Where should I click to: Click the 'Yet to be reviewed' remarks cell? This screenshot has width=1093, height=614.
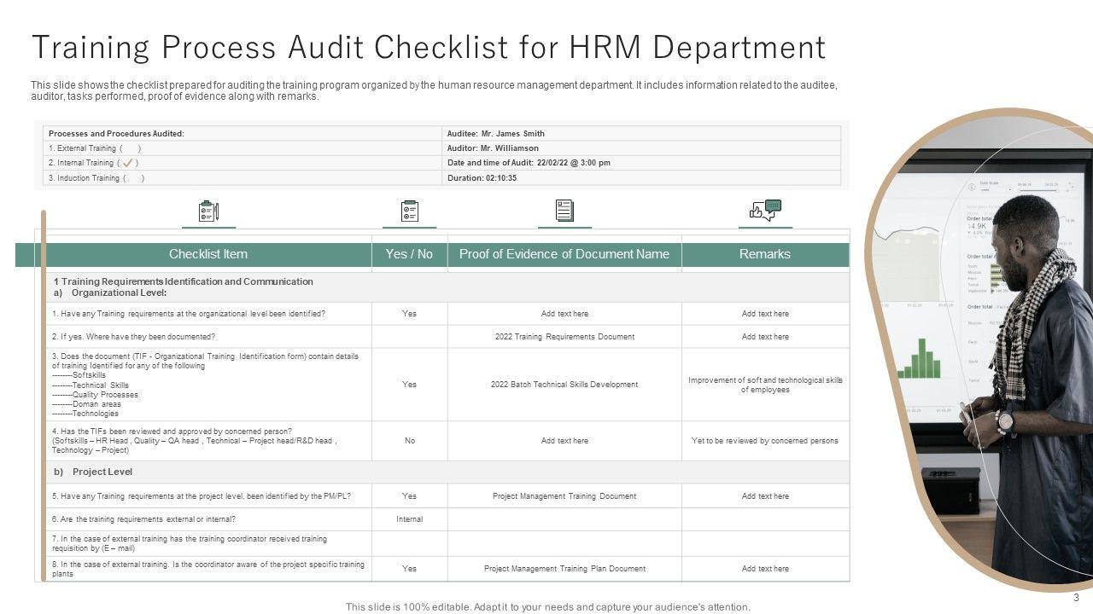[765, 441]
